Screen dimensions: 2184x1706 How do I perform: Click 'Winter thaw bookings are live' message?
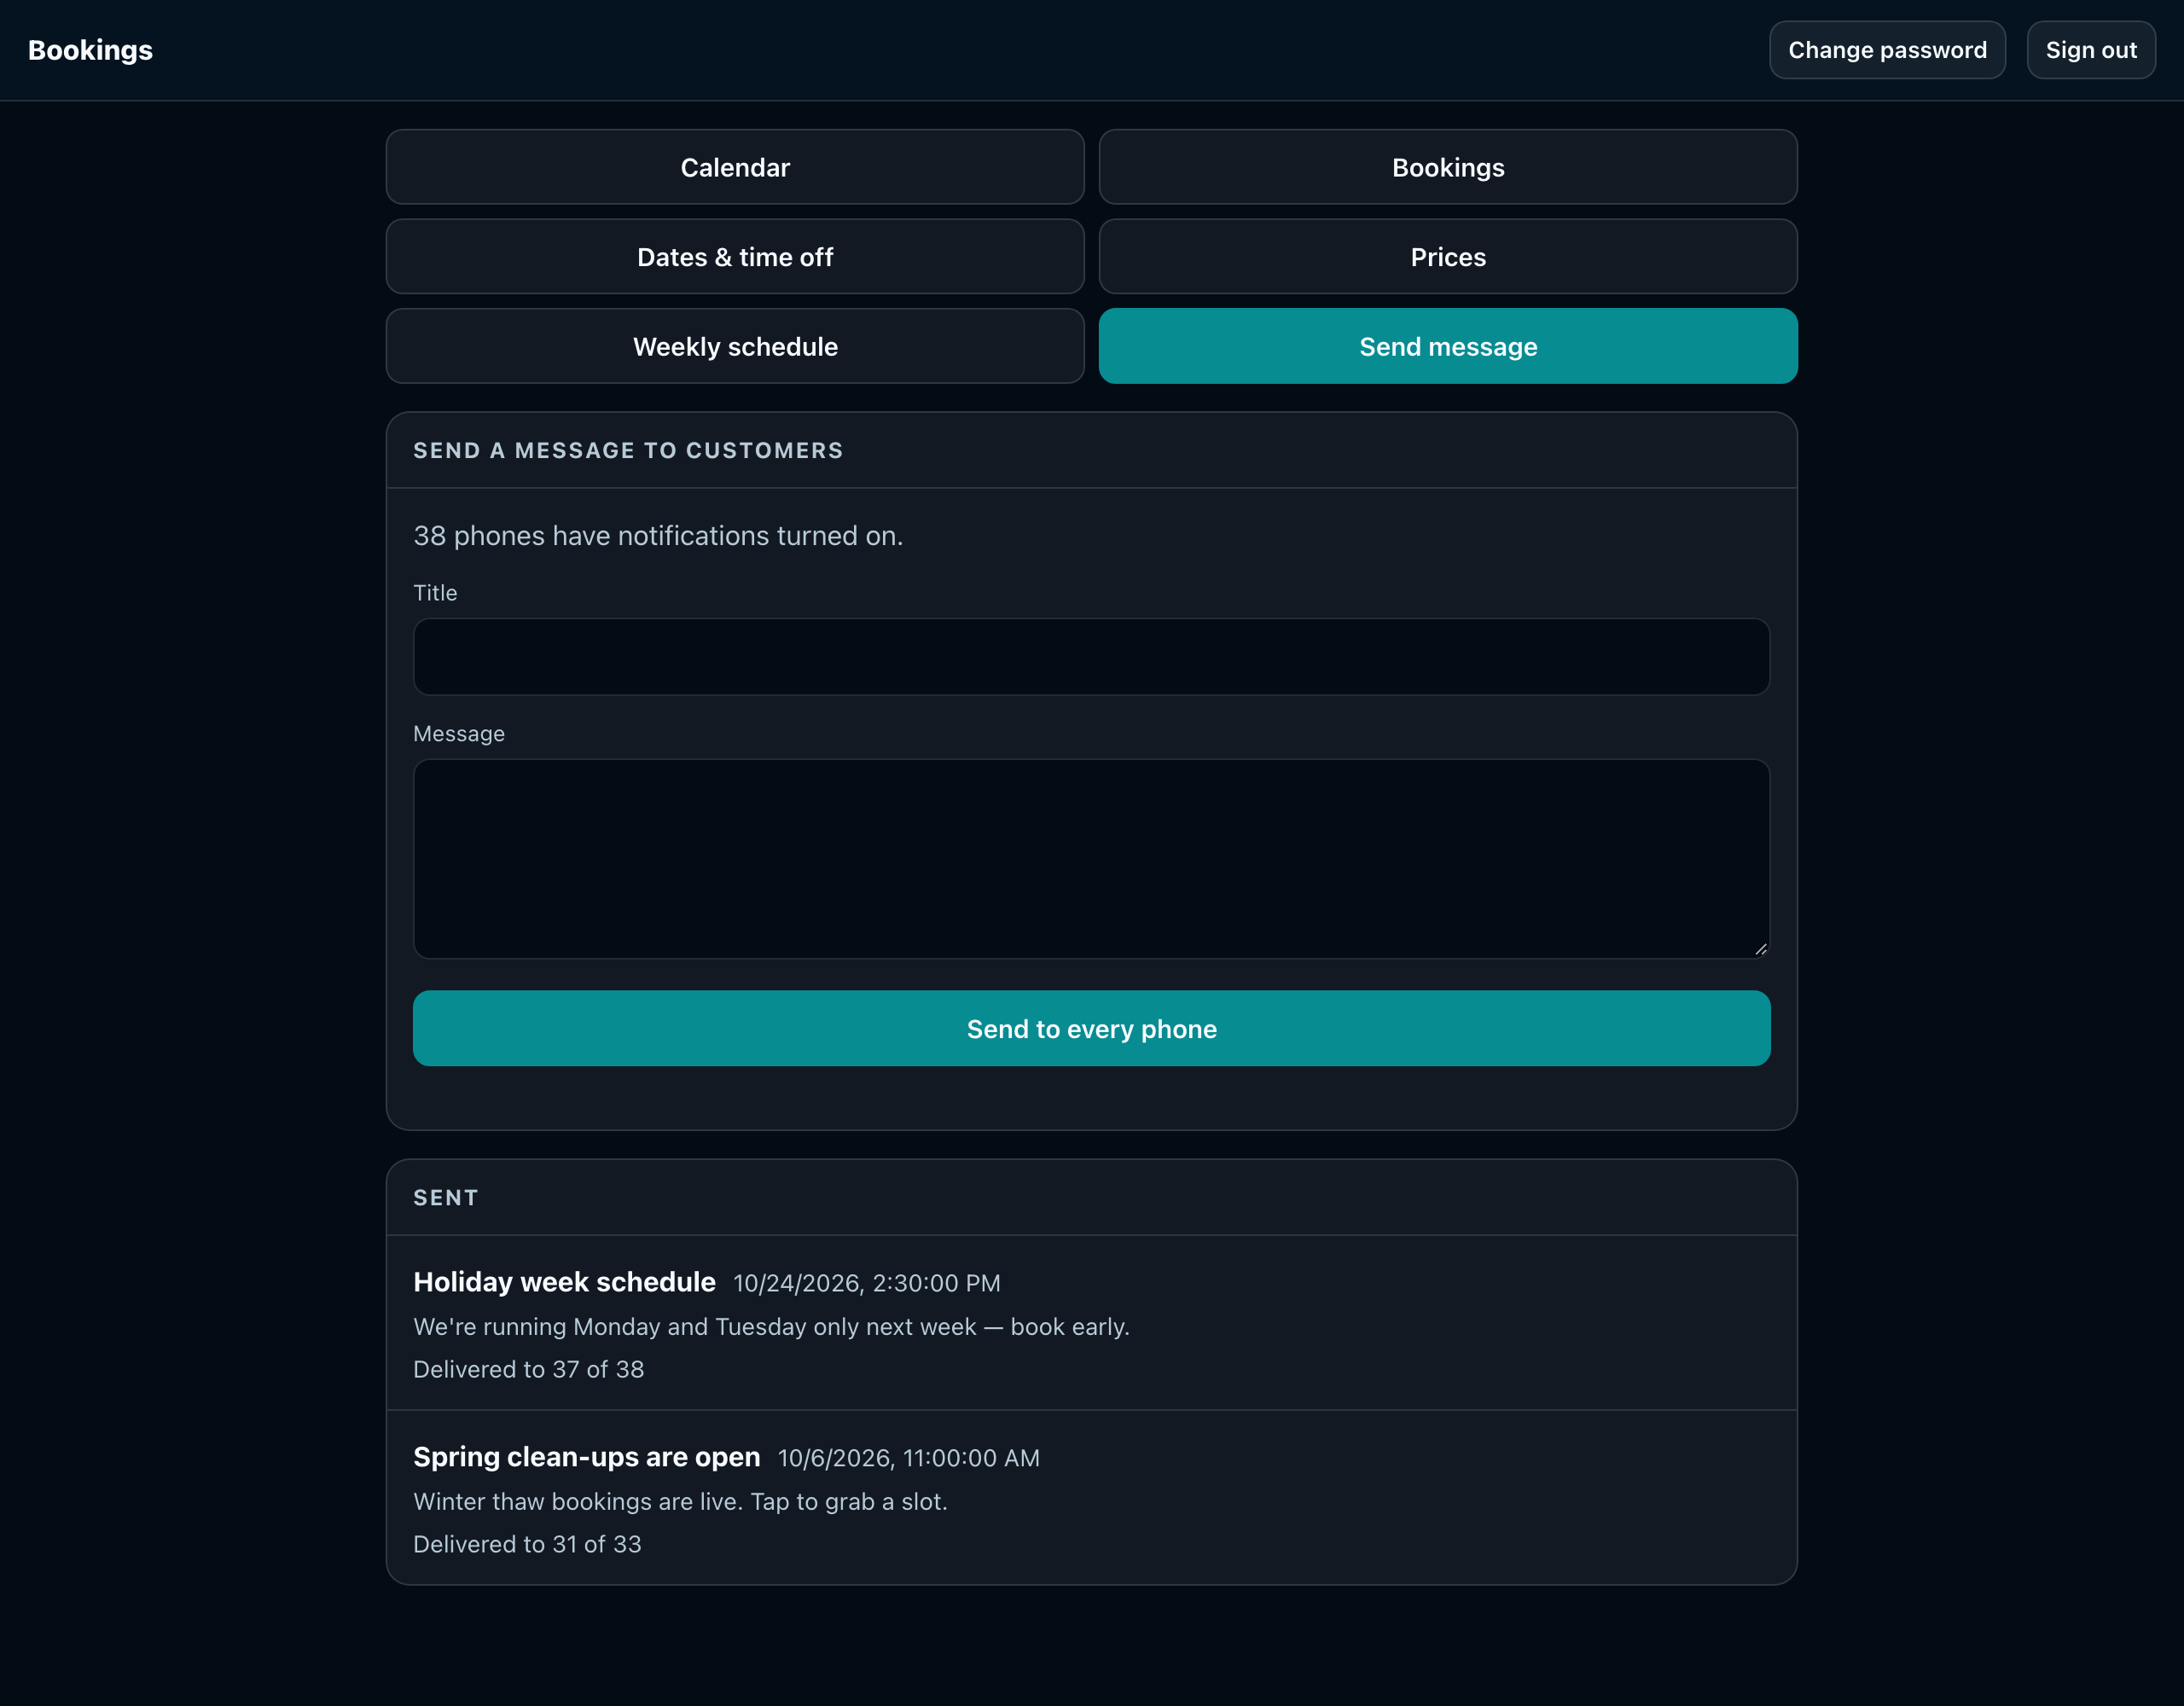pos(681,1501)
